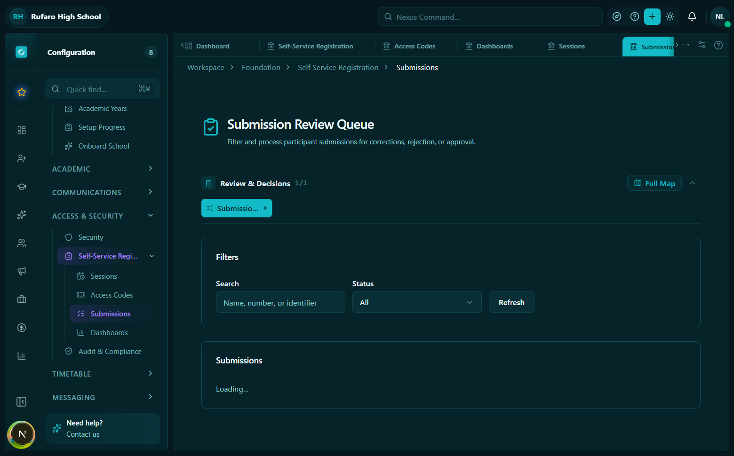The height and width of the screenshot is (456, 734).
Task: Open tab settings sliders icon
Action: pyautogui.click(x=702, y=45)
